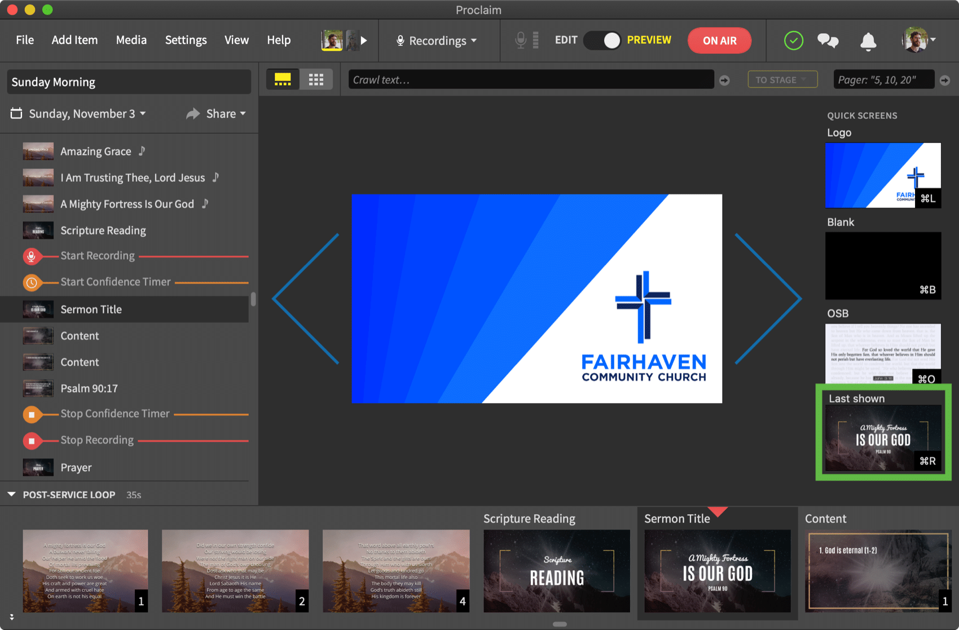
Task: Click the Fairhaven Community Church preview slide
Action: (536, 299)
